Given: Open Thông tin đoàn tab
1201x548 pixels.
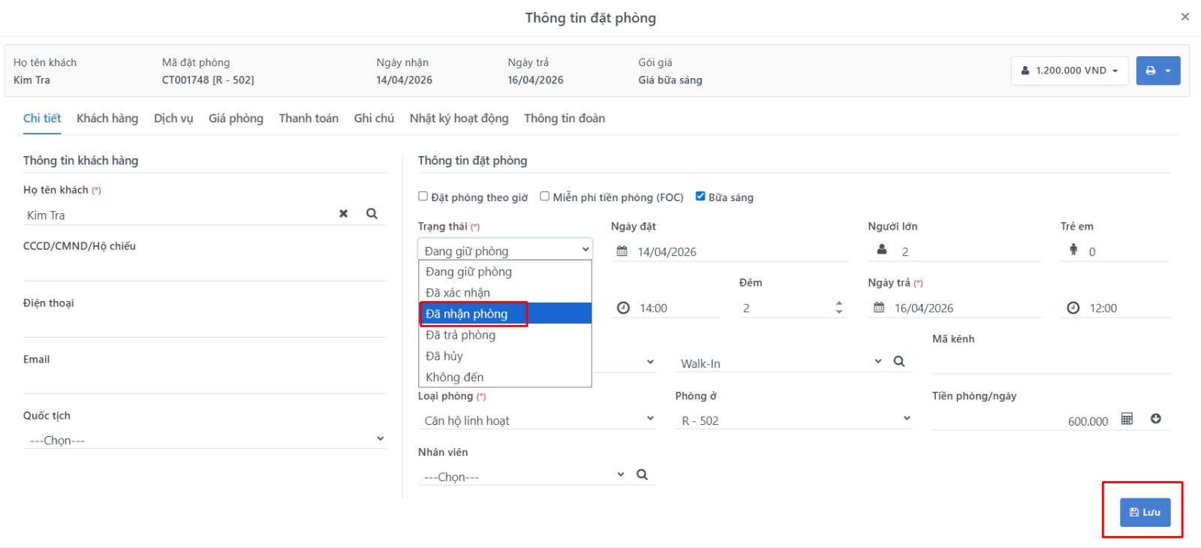Looking at the screenshot, I should pos(564,119).
